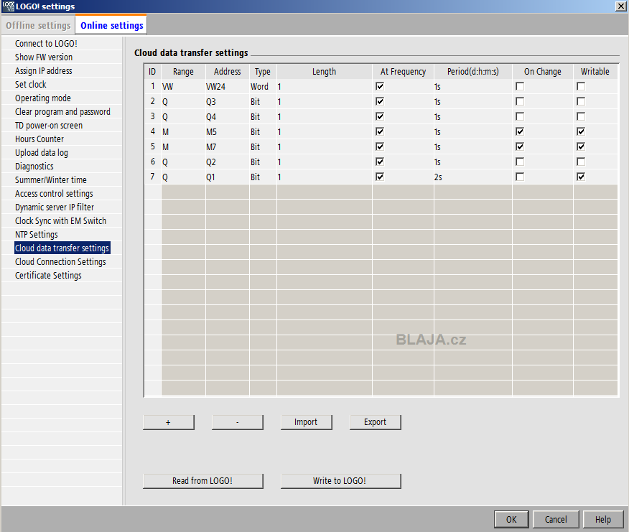
Task: Close the LOGO! settings window
Action: pyautogui.click(x=620, y=6)
